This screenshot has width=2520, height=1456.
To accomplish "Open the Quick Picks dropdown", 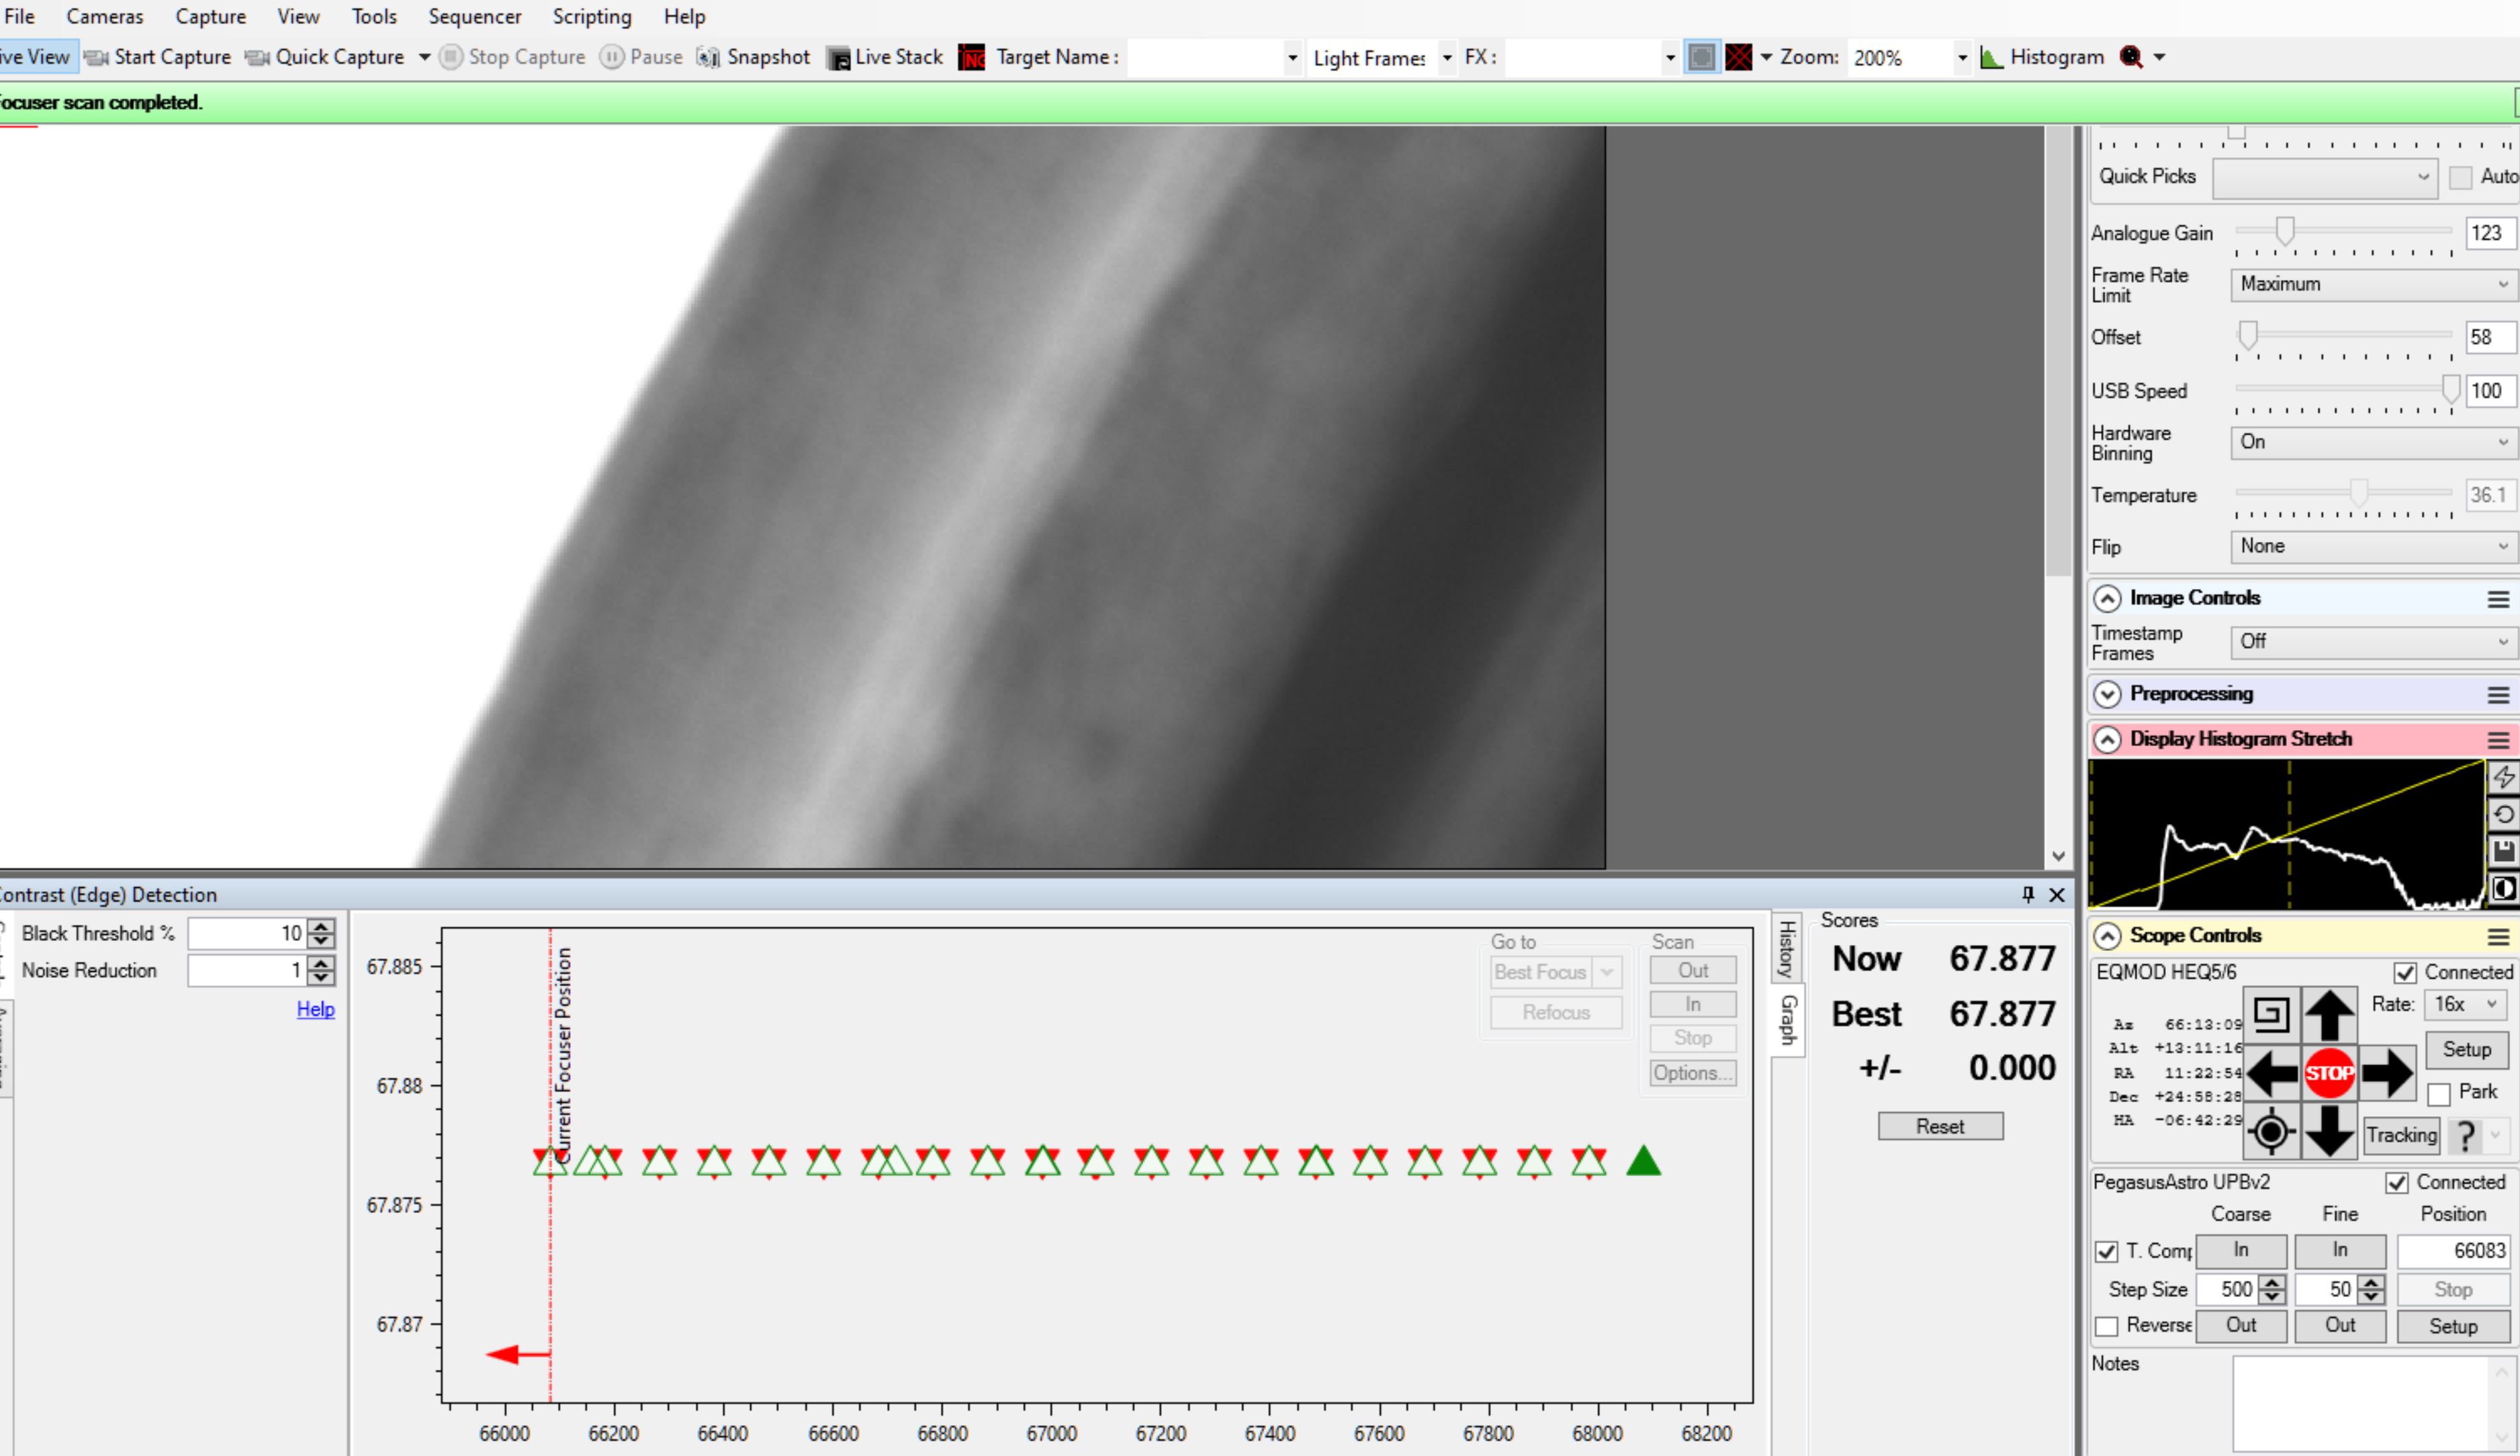I will coord(2324,178).
